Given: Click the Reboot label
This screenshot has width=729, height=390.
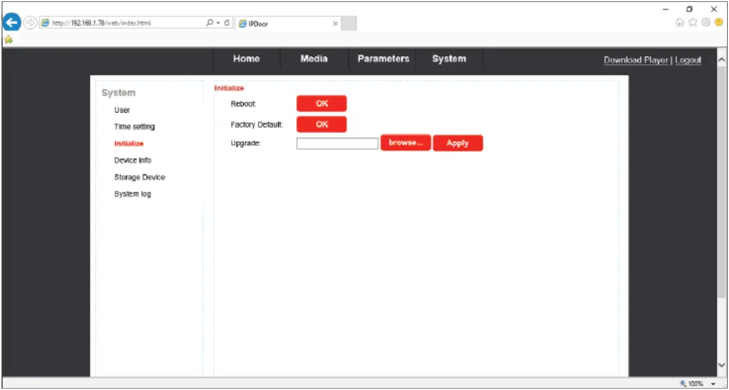Looking at the screenshot, I should point(243,104).
